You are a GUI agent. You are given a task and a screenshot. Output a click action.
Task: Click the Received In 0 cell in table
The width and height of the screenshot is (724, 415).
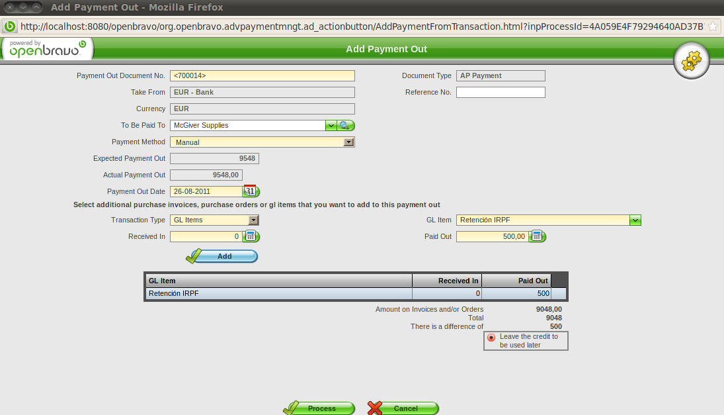point(447,293)
